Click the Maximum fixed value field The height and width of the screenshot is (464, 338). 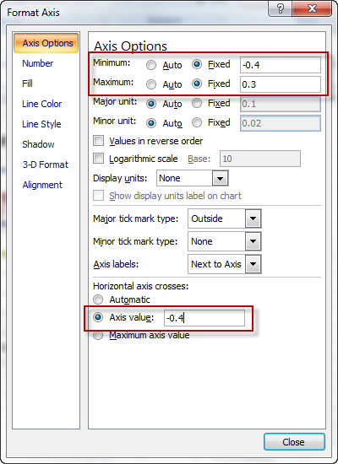pos(281,84)
